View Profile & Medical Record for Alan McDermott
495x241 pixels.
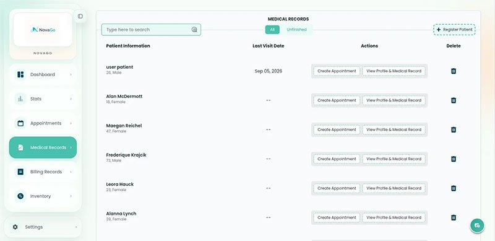coord(394,100)
